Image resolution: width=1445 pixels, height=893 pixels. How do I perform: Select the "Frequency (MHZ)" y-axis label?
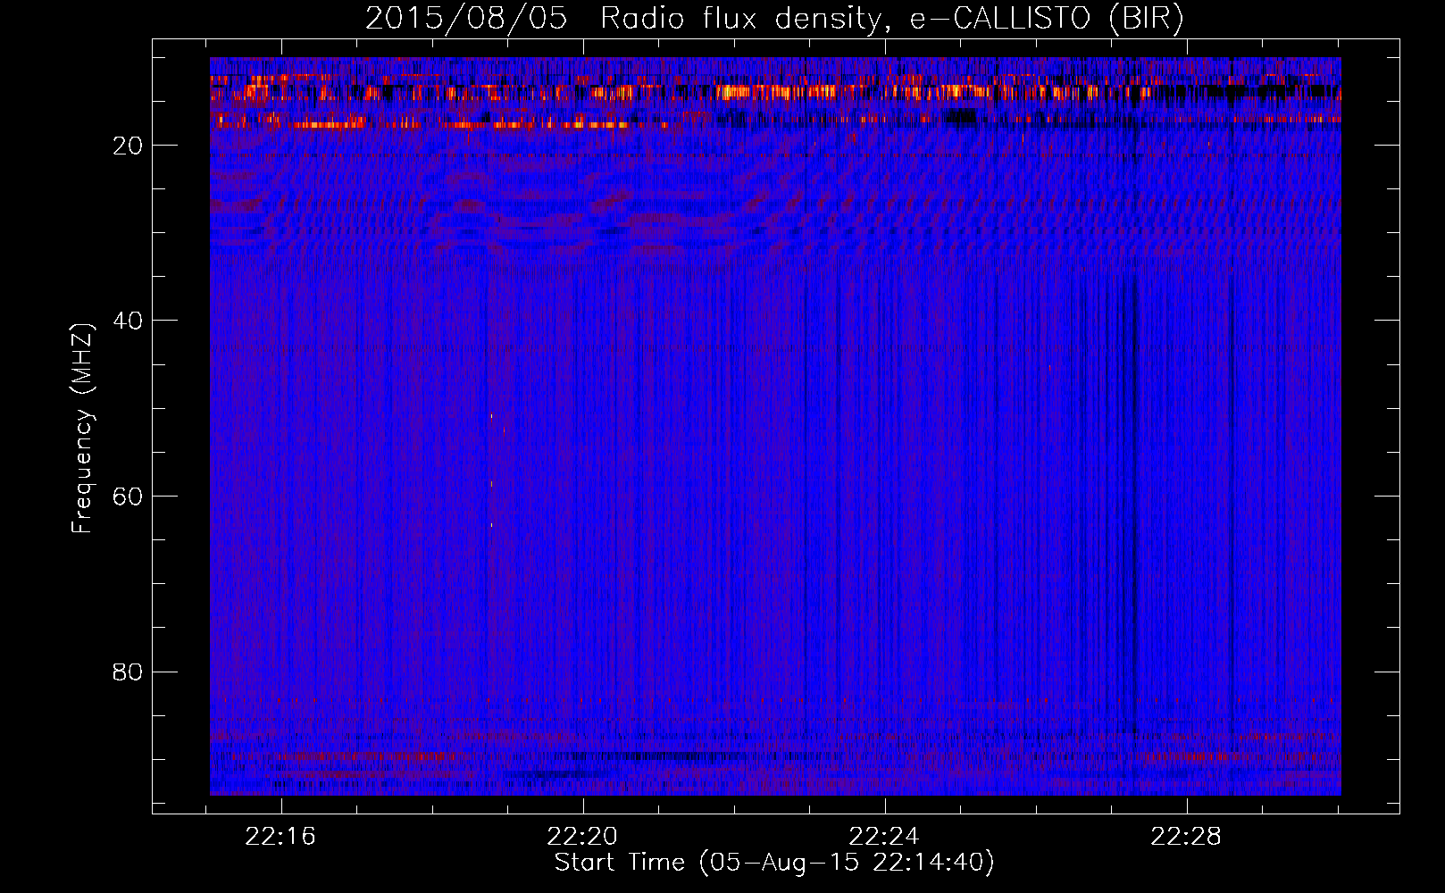[82, 429]
